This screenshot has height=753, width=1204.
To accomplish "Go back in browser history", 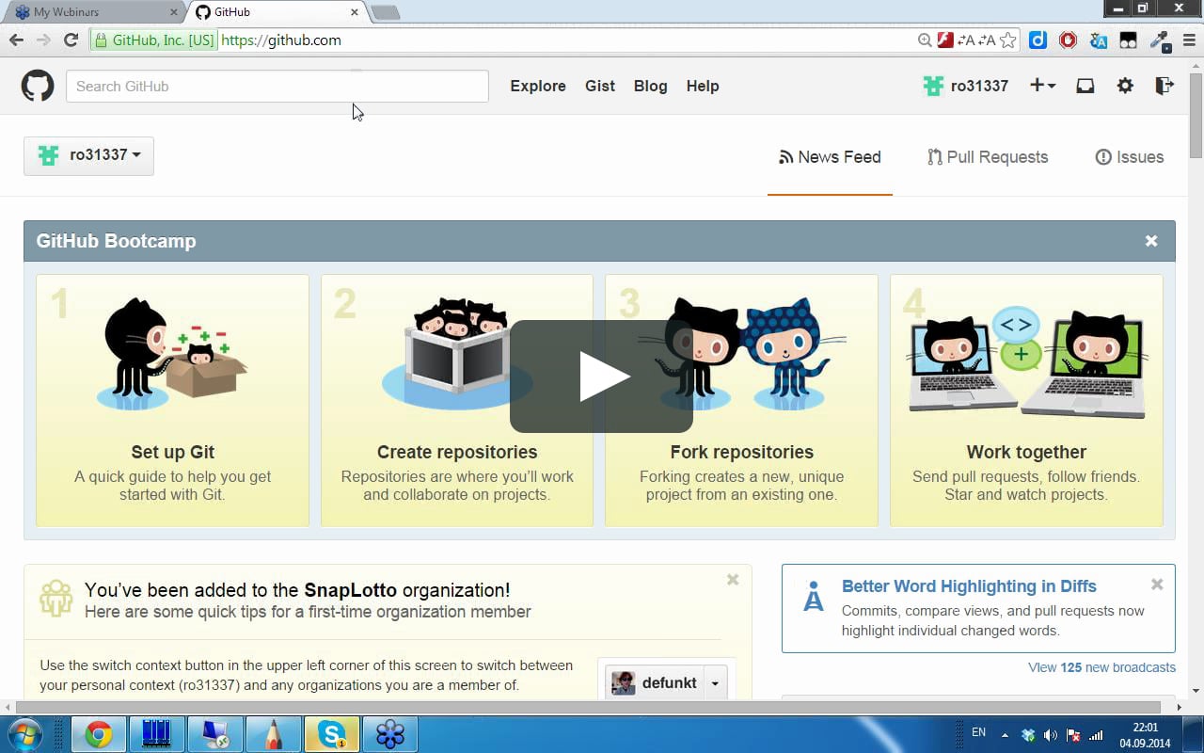I will [x=16, y=40].
